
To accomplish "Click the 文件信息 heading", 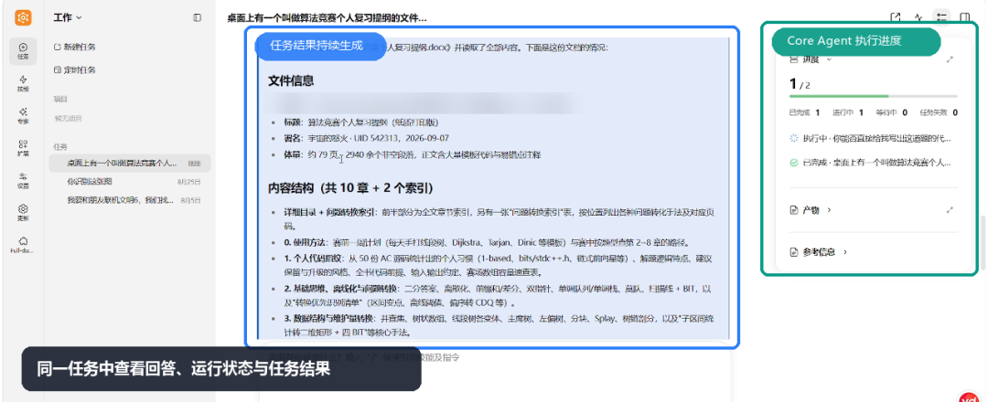I will pyautogui.click(x=291, y=80).
